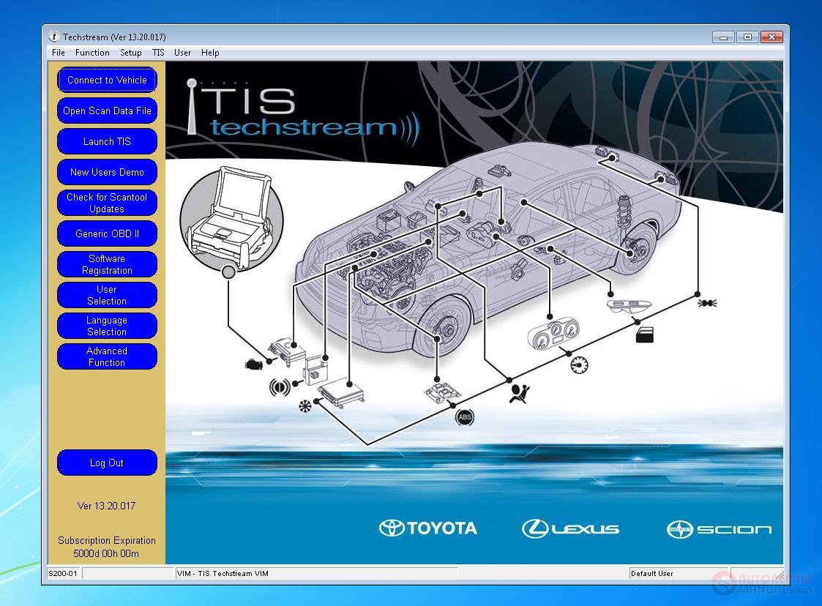Click the ABS actuator module image
Viewport: 822px width, 606px height.
click(441, 392)
